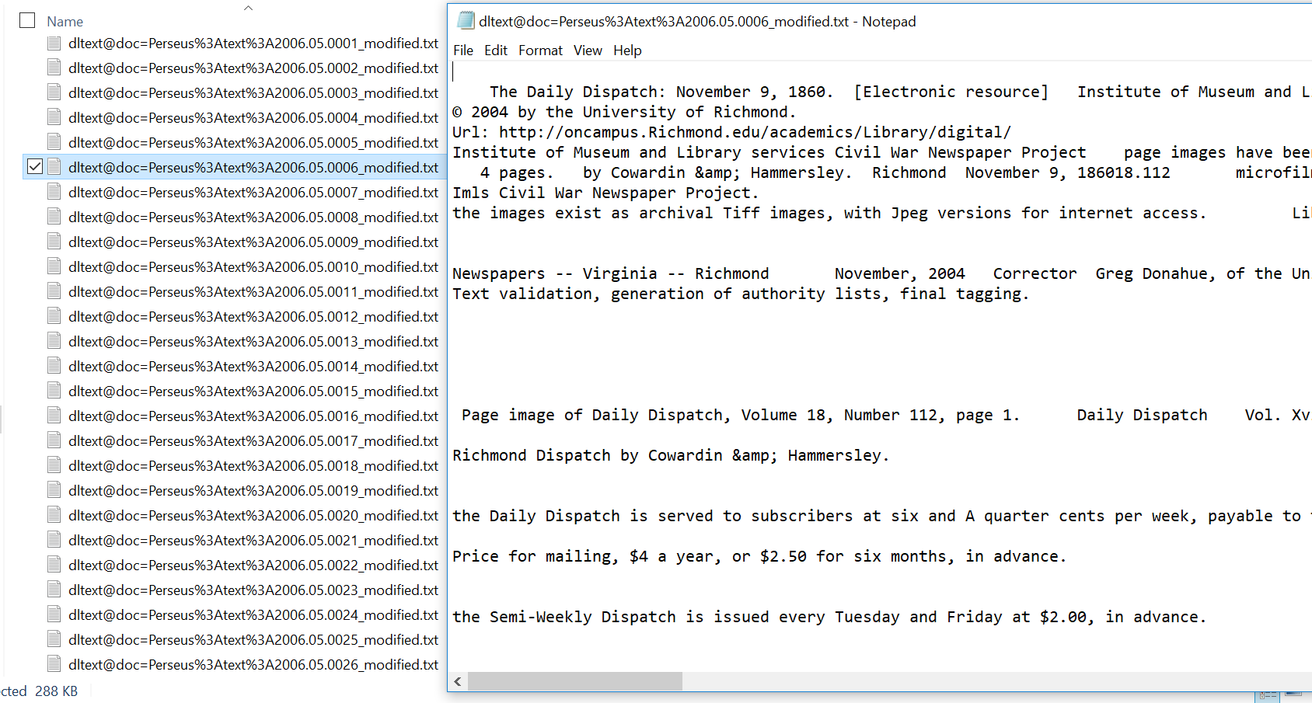Click the Notepad horizontal scrollbar thumb
This screenshot has height=703, width=1312.
[x=575, y=681]
